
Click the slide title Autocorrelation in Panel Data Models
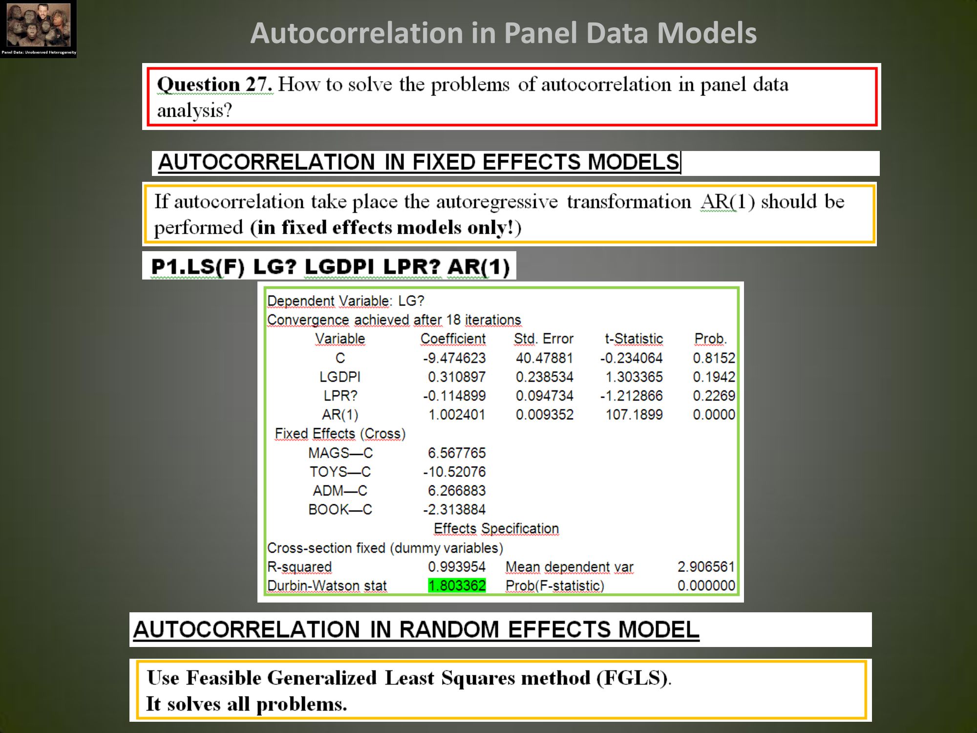pyautogui.click(x=503, y=33)
